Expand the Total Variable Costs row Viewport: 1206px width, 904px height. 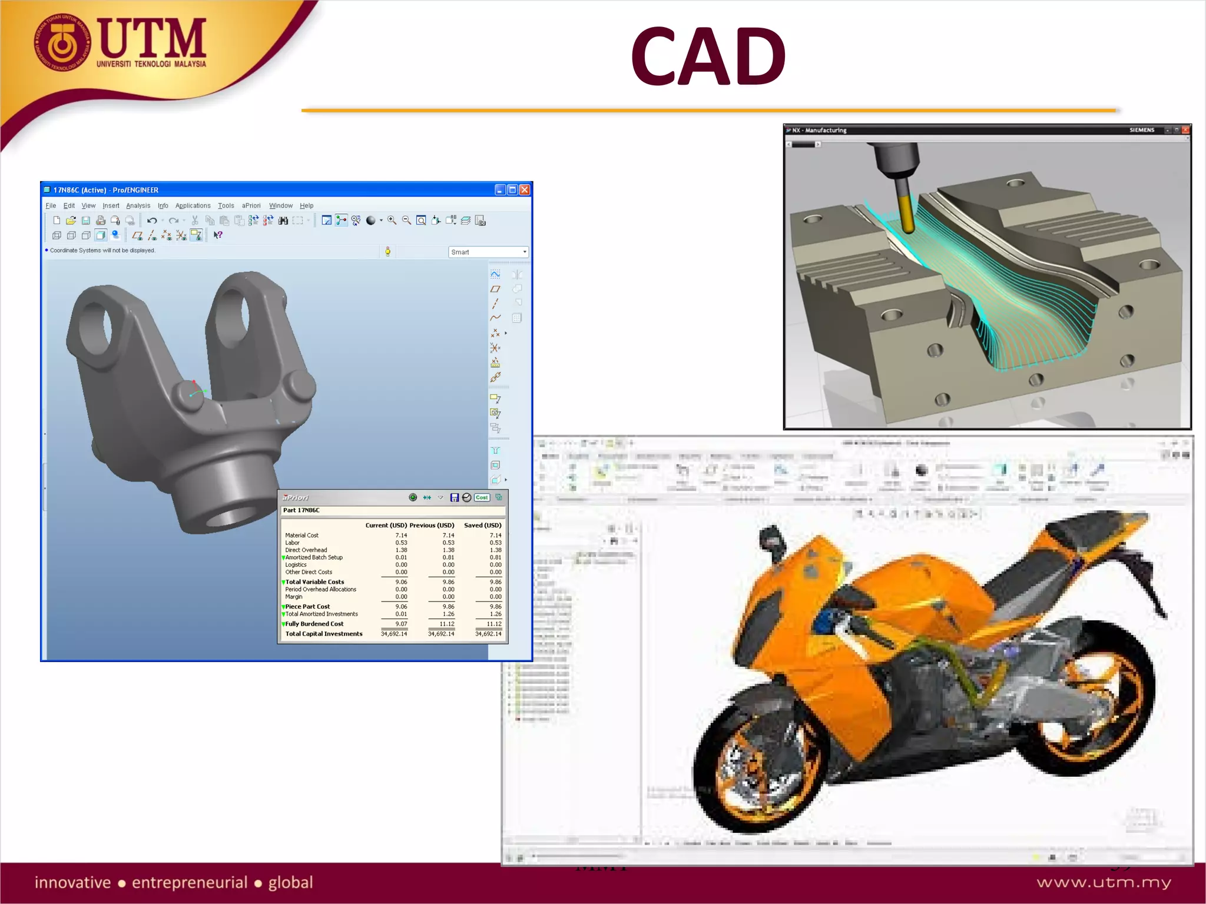[x=283, y=583]
